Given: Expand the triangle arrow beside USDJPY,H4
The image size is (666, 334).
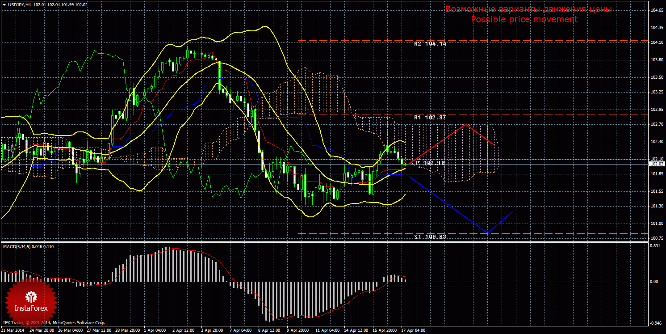Looking at the screenshot, I should (4, 4).
